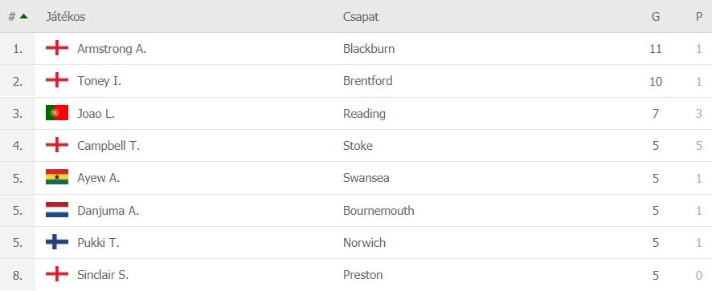Image resolution: width=712 pixels, height=291 pixels.
Task: Sort by P column header
Action: [x=699, y=17]
